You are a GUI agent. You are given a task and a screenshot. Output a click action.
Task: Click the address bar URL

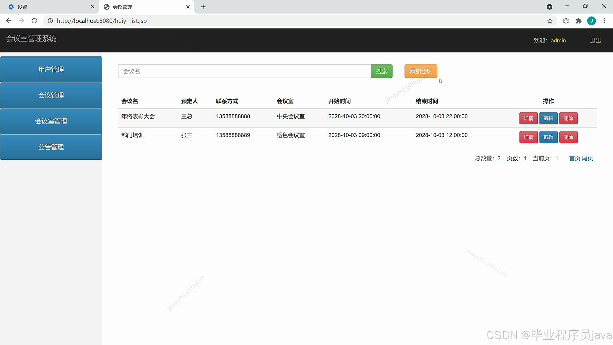(x=102, y=21)
